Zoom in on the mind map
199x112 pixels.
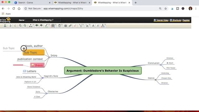click(20, 26)
